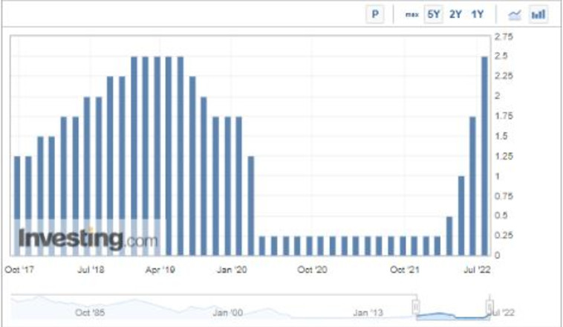Switch to the area line chart view
Screen dimensions: 563x327
[514, 14]
